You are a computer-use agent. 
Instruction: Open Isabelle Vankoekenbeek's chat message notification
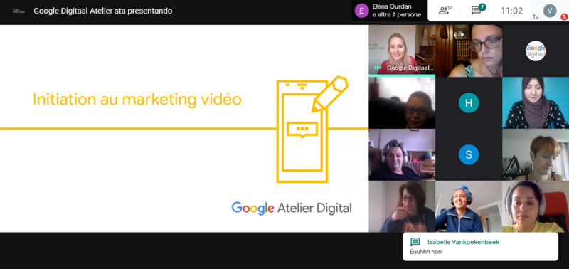[480, 246]
